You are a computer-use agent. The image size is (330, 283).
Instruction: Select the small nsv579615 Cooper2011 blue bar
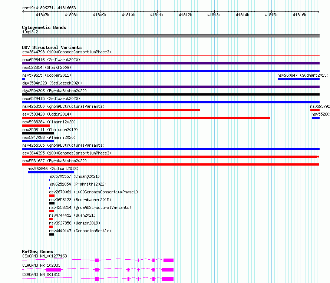pyautogui.click(x=23, y=79)
